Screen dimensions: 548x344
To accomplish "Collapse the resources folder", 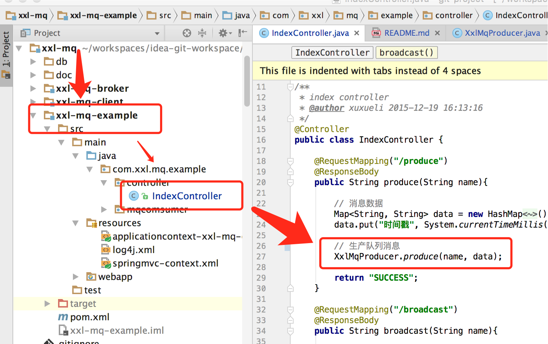I will [x=75, y=223].
